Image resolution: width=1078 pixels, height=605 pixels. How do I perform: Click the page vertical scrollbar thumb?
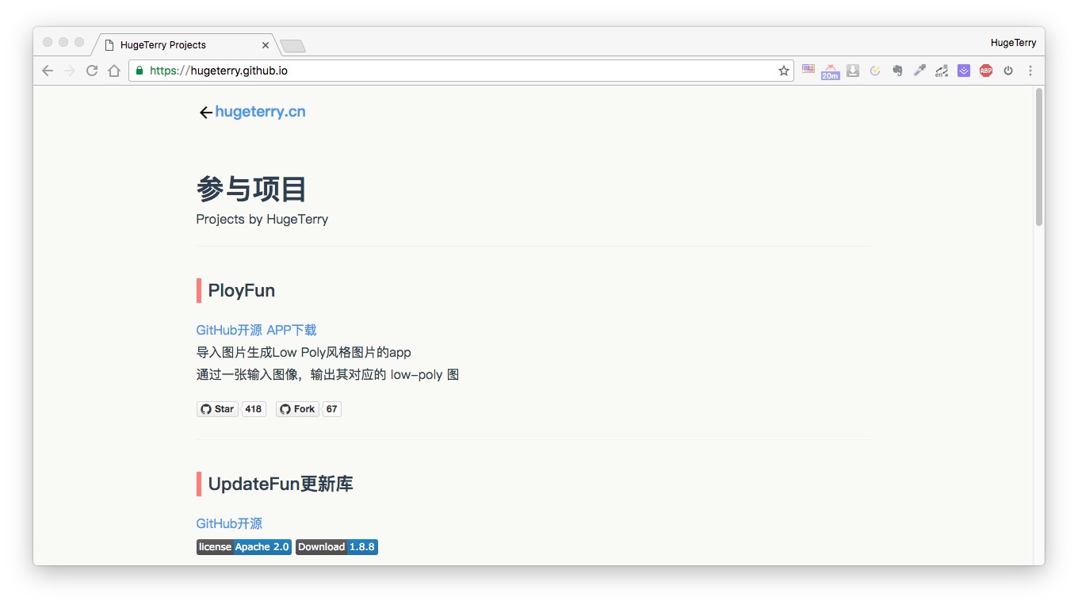(x=1038, y=157)
